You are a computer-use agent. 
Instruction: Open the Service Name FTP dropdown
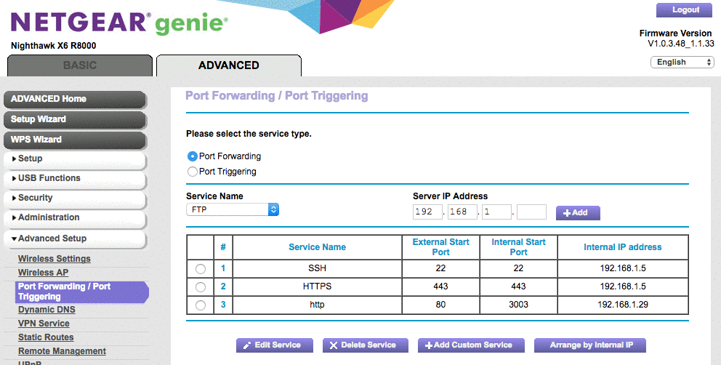(x=233, y=209)
